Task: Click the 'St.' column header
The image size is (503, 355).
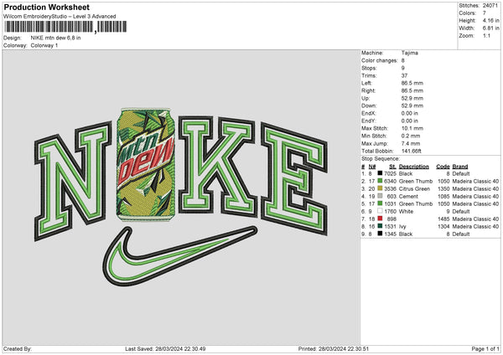Action: point(392,167)
